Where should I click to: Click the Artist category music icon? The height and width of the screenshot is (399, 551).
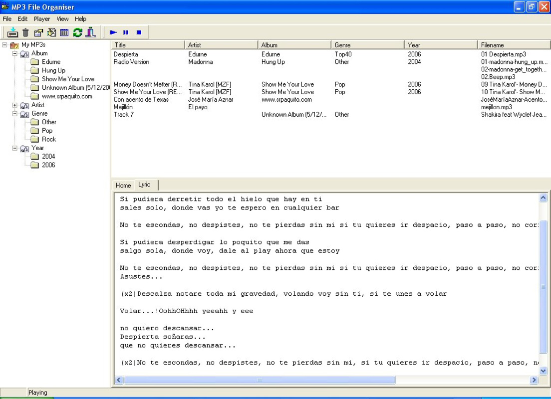(x=24, y=105)
